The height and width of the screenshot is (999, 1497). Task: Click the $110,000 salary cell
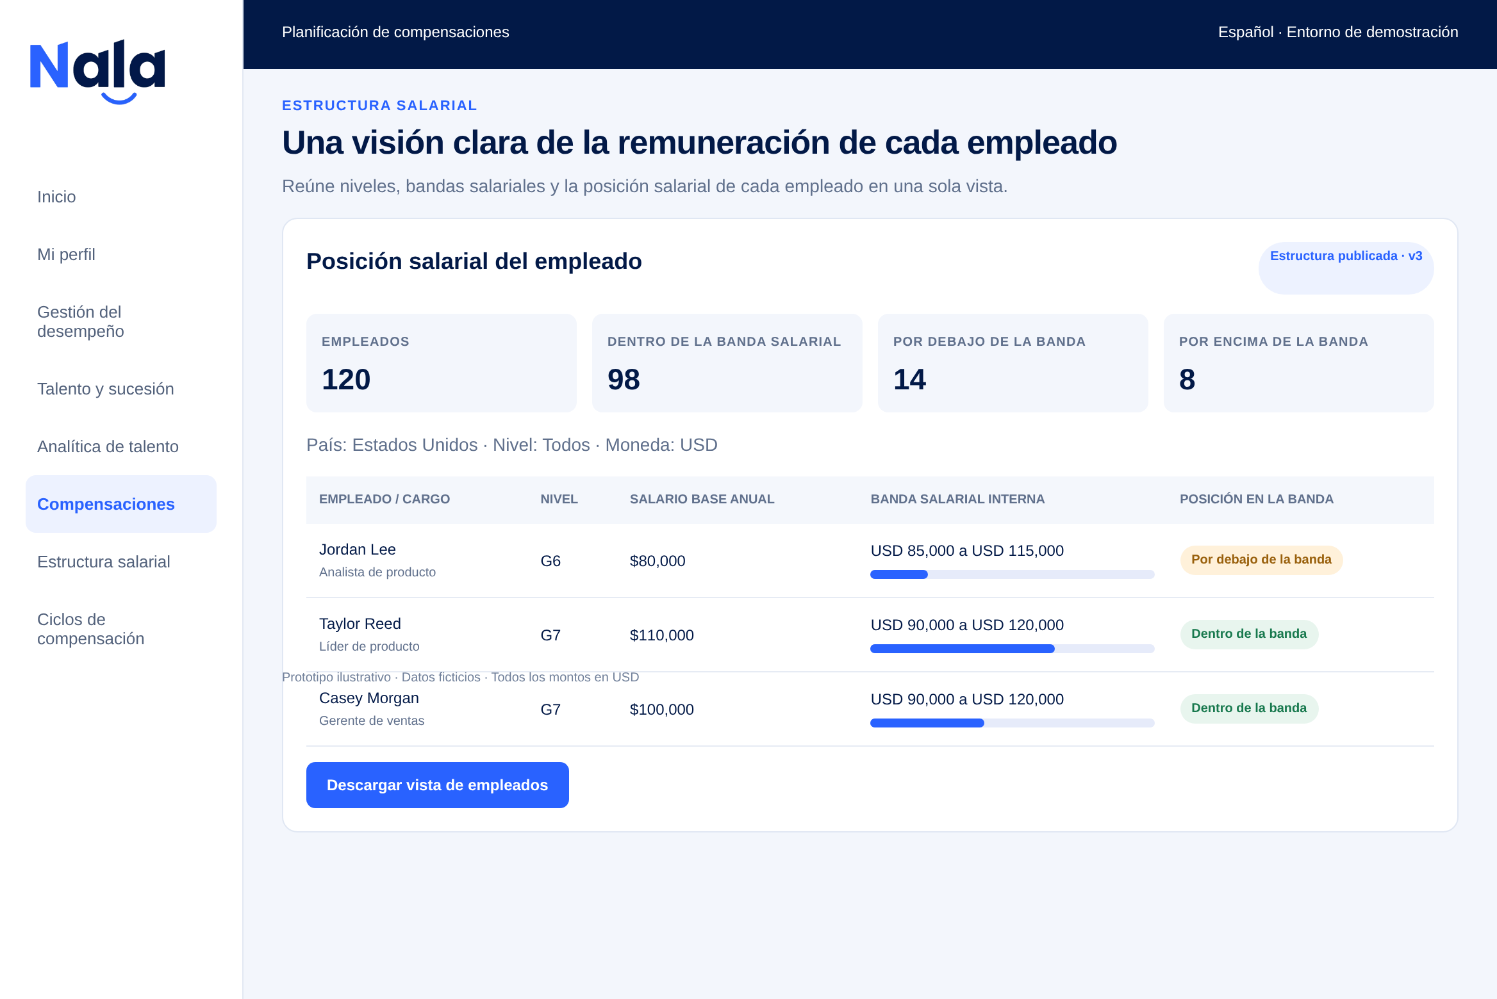(662, 635)
